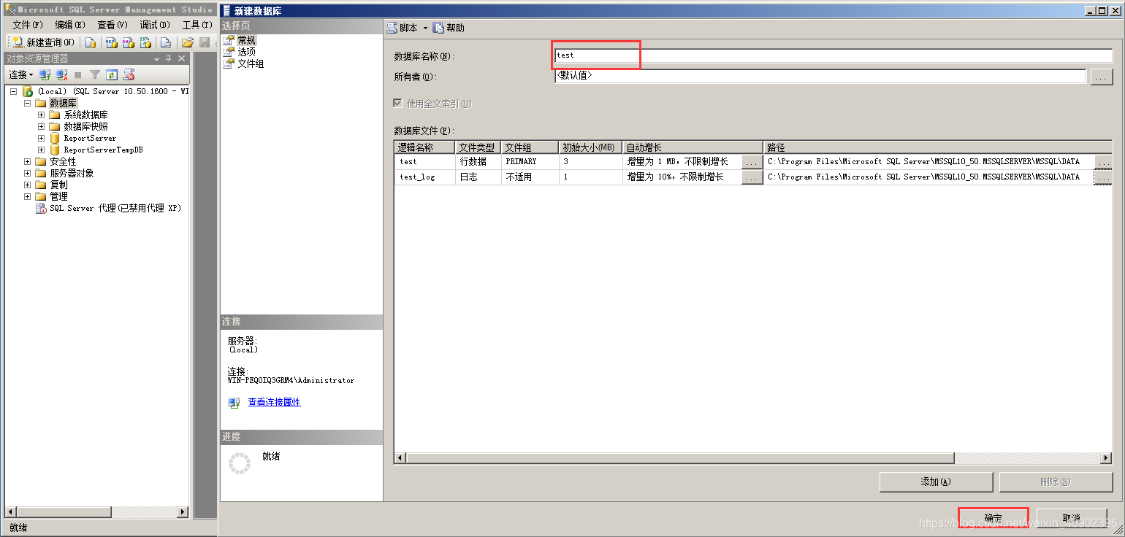This screenshot has height=537, width=1125.
Task: Select the 文件组 page in 选择页
Action: pyautogui.click(x=251, y=63)
